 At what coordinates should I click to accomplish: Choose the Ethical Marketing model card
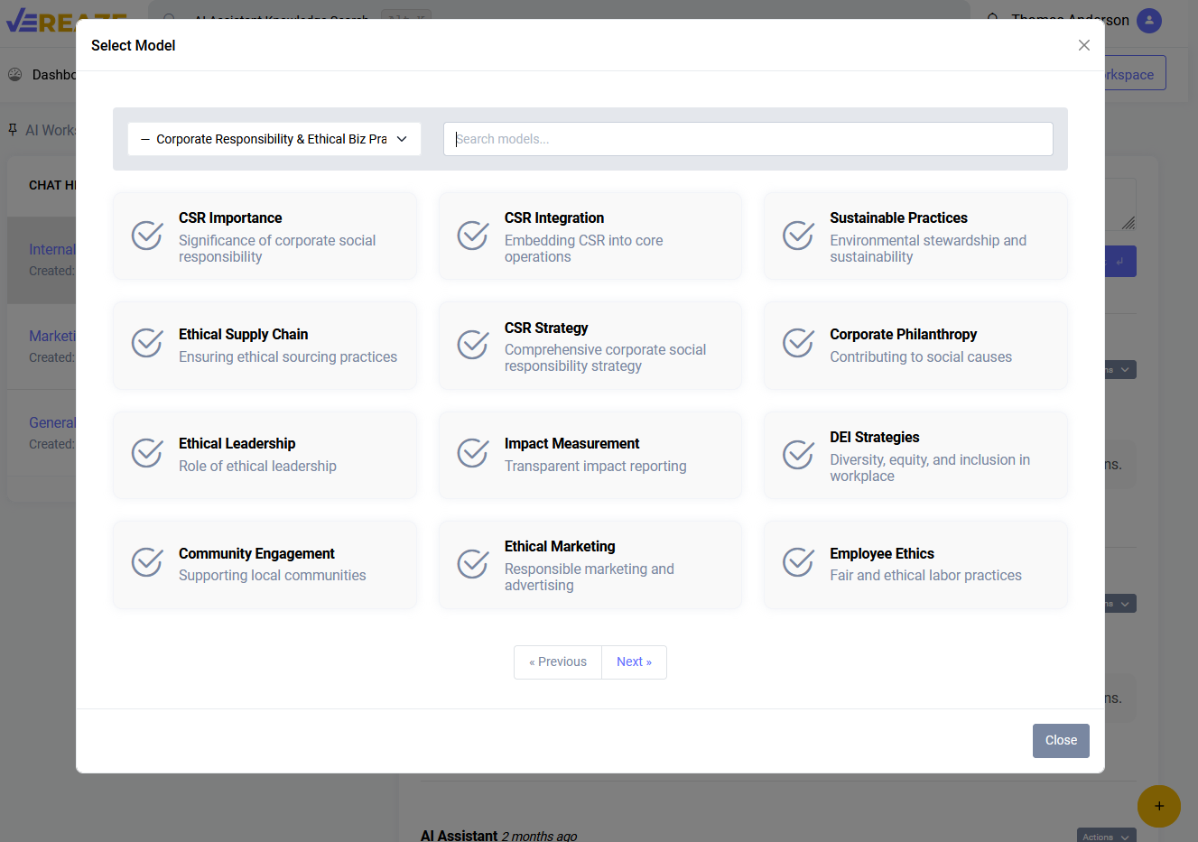590,564
